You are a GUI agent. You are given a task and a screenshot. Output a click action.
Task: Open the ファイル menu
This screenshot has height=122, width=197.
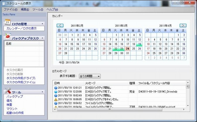10,10
